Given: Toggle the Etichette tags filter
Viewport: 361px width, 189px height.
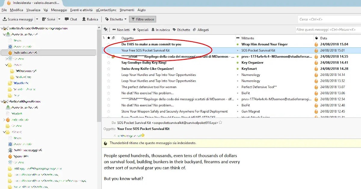Looking at the screenshot, I should (x=181, y=30).
